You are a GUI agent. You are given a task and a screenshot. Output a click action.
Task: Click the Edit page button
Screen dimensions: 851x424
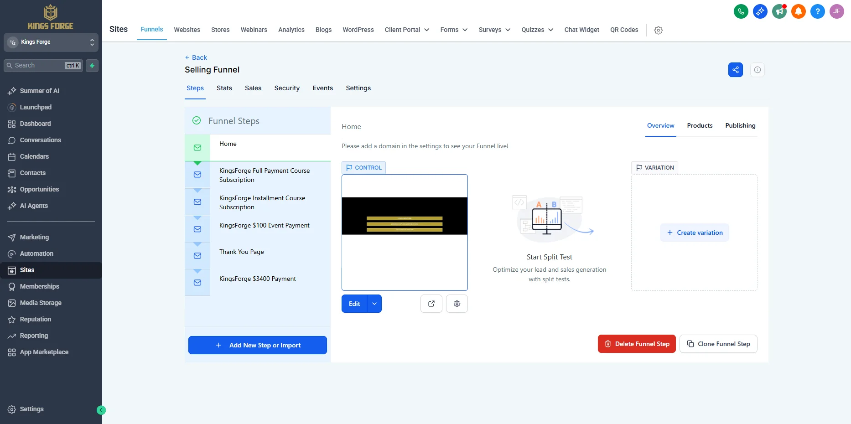(x=354, y=304)
